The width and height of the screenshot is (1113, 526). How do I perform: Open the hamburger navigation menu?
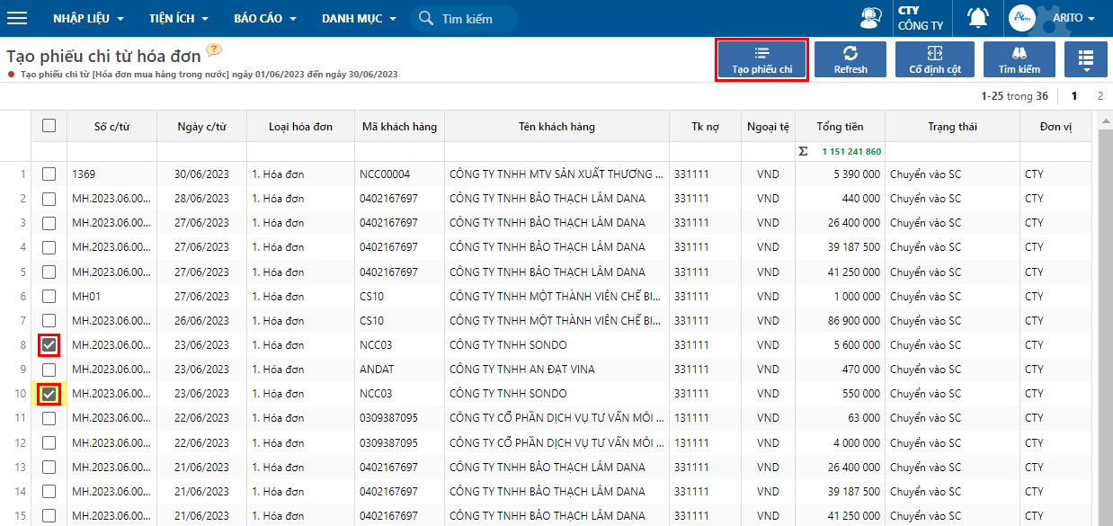17,18
